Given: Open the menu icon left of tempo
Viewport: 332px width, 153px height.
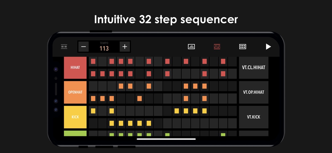Looking at the screenshot, I should [x=64, y=47].
